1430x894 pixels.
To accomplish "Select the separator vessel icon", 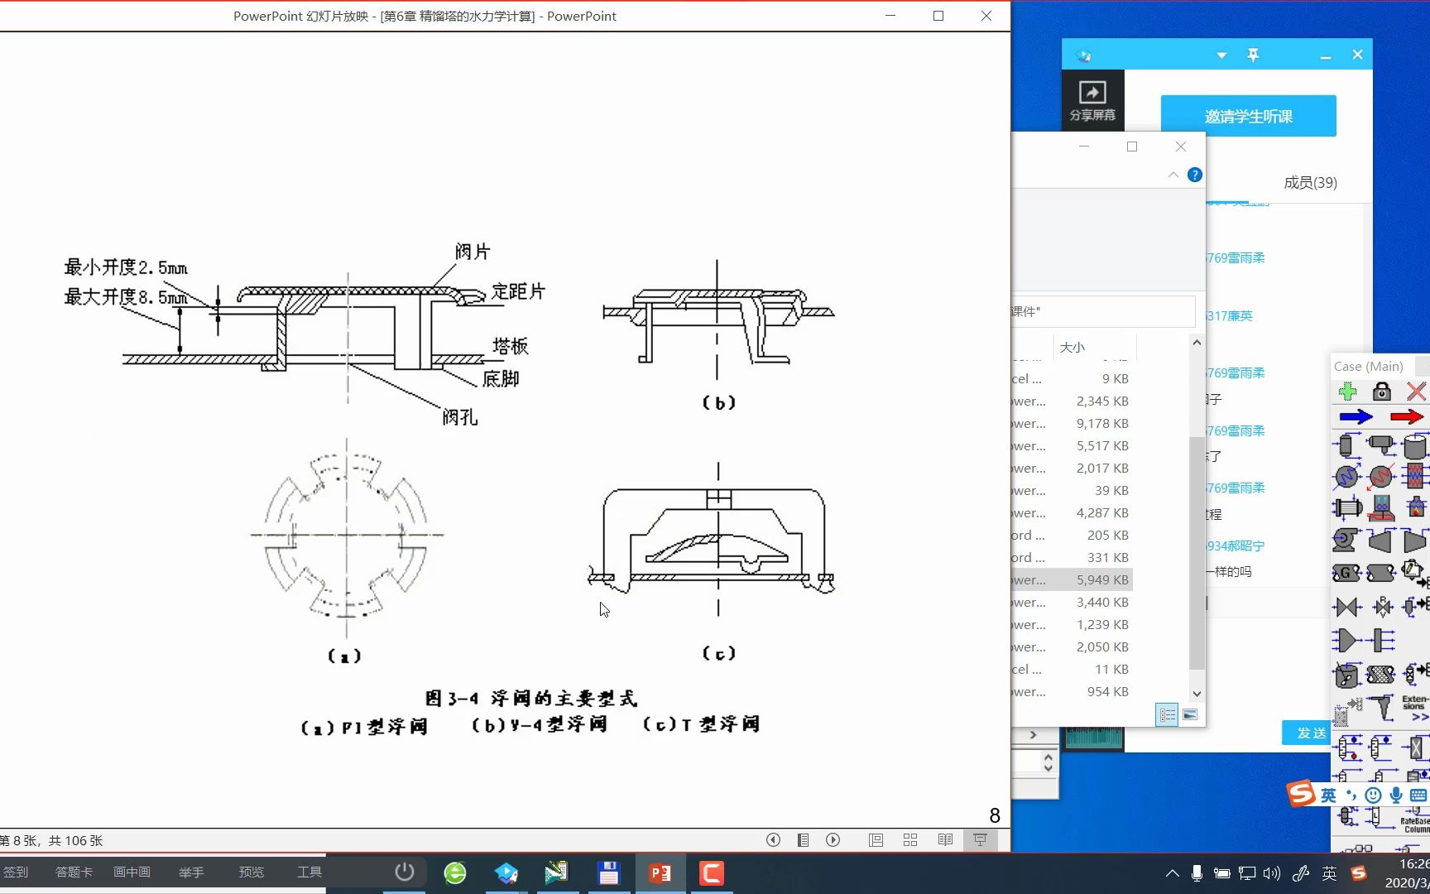I will [1347, 446].
